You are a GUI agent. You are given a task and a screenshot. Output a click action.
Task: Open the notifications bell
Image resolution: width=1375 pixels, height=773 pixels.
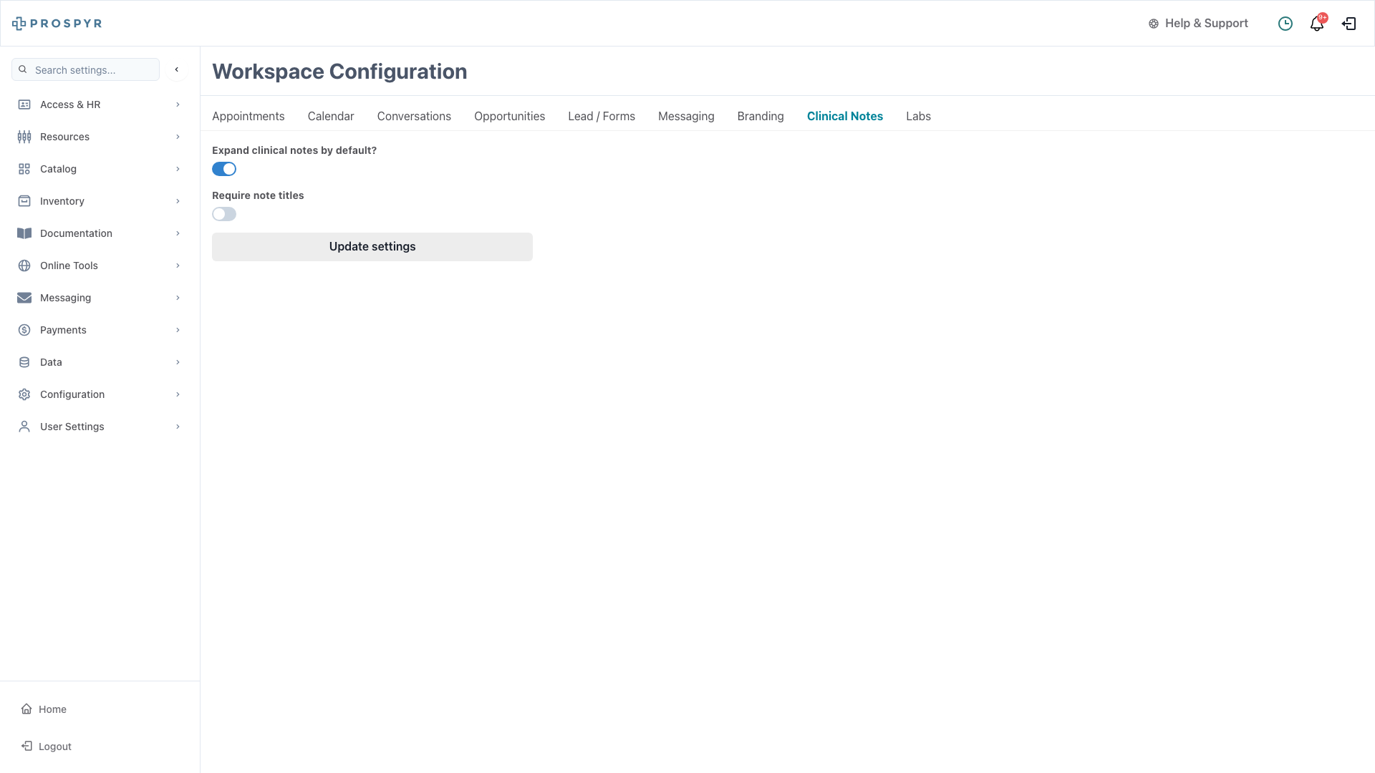tap(1316, 24)
